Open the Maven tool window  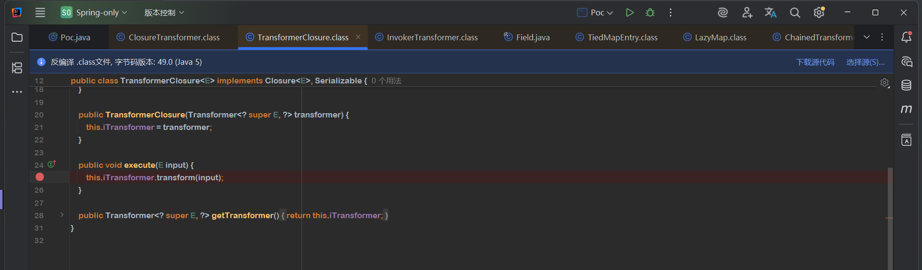(x=906, y=109)
